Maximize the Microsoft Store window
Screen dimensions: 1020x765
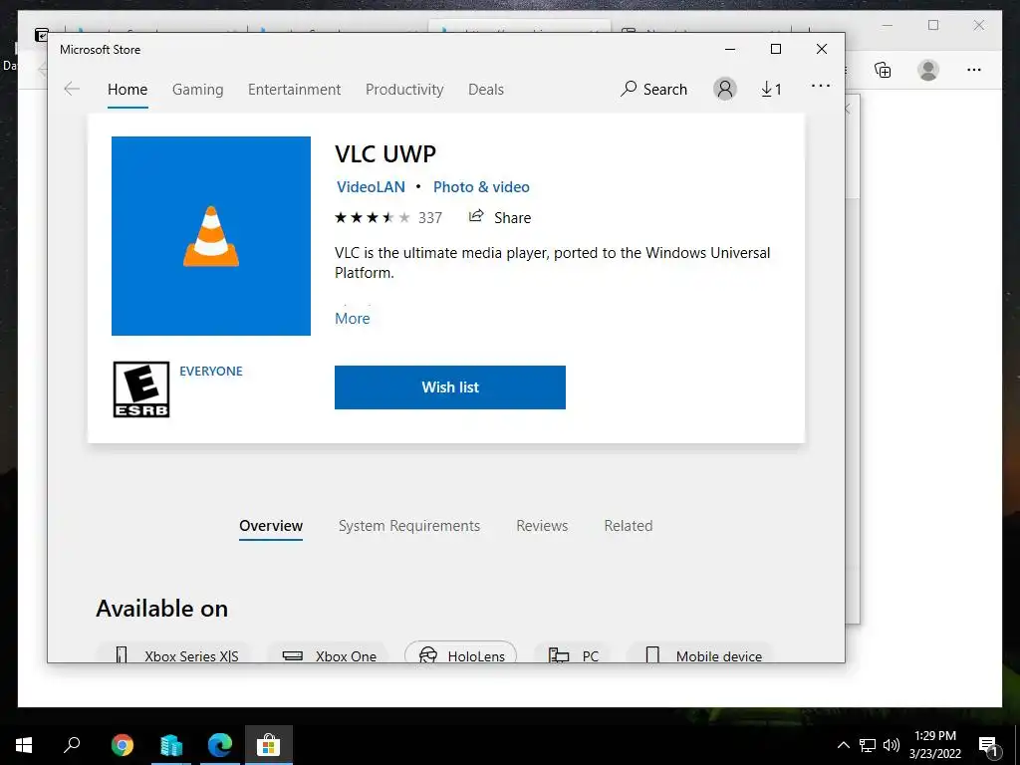coord(775,50)
